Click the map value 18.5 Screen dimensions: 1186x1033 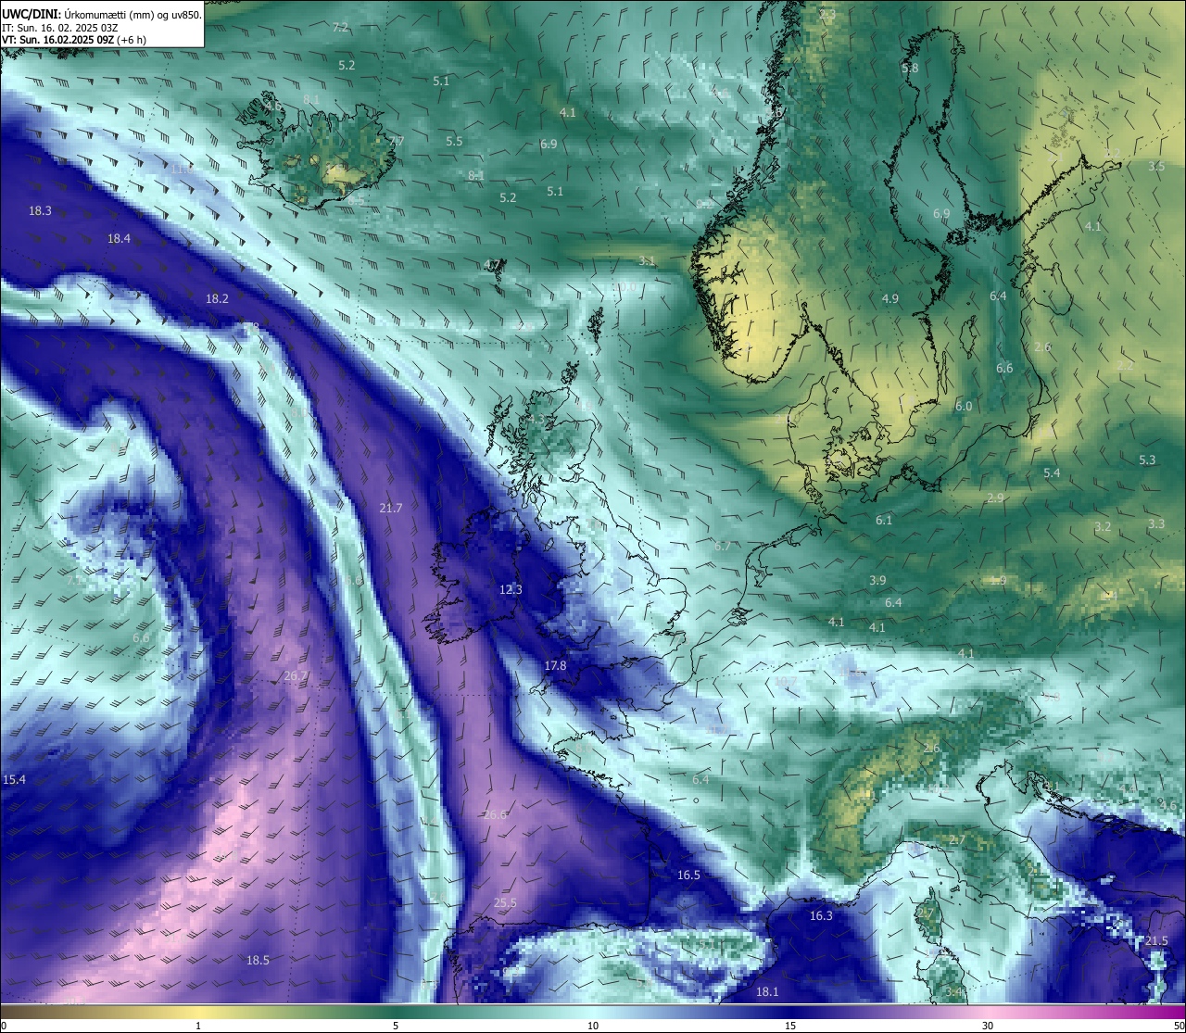pyautogui.click(x=258, y=961)
